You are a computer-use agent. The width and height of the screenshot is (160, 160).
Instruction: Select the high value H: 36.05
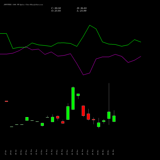coord(82,8)
